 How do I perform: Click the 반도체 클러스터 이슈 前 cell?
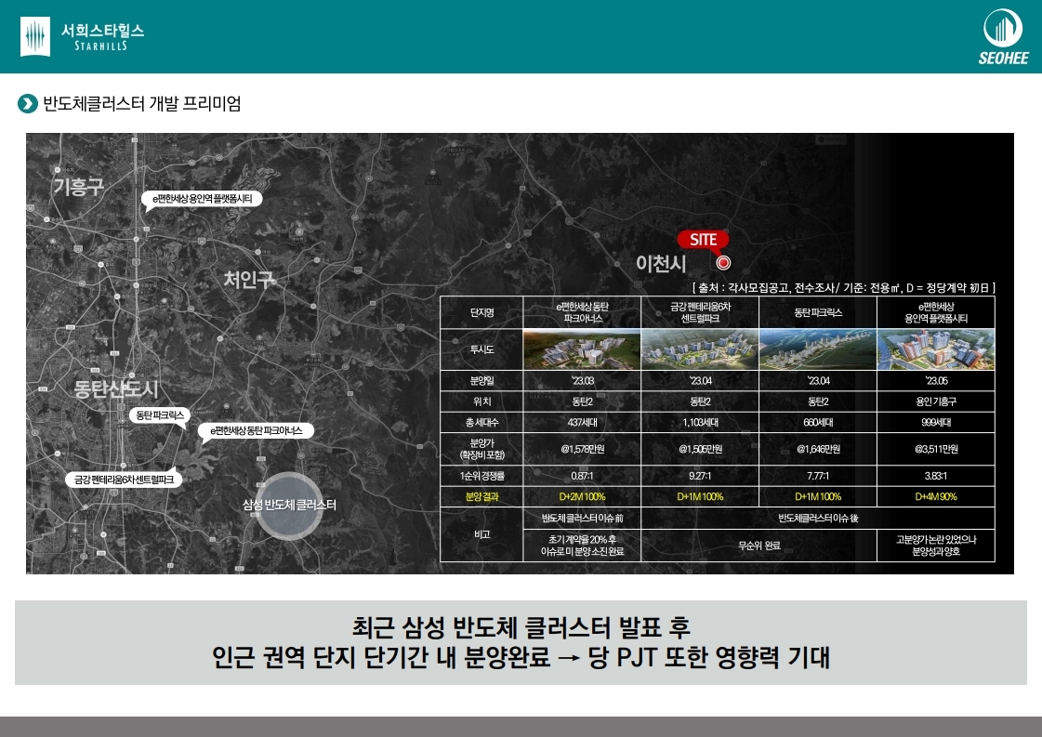[582, 518]
